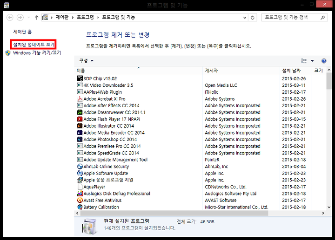Click the control panel icon in address bar
The height and width of the screenshot is (240, 335).
click(45, 18)
